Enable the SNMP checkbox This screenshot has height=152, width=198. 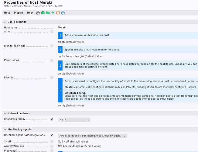52,141
